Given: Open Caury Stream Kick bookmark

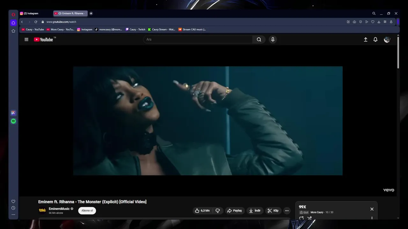Looking at the screenshot, I should click(x=162, y=29).
